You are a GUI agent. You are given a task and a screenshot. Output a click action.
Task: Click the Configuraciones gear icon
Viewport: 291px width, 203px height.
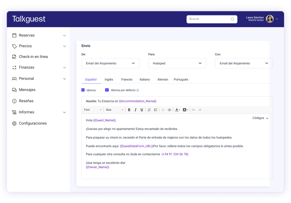14,124
